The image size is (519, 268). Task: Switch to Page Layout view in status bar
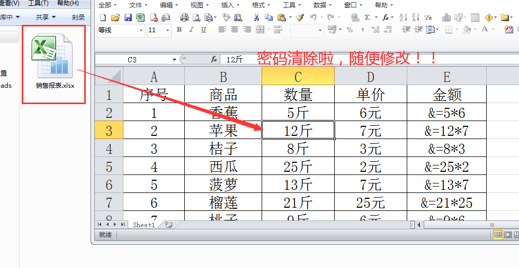tap(508, 235)
